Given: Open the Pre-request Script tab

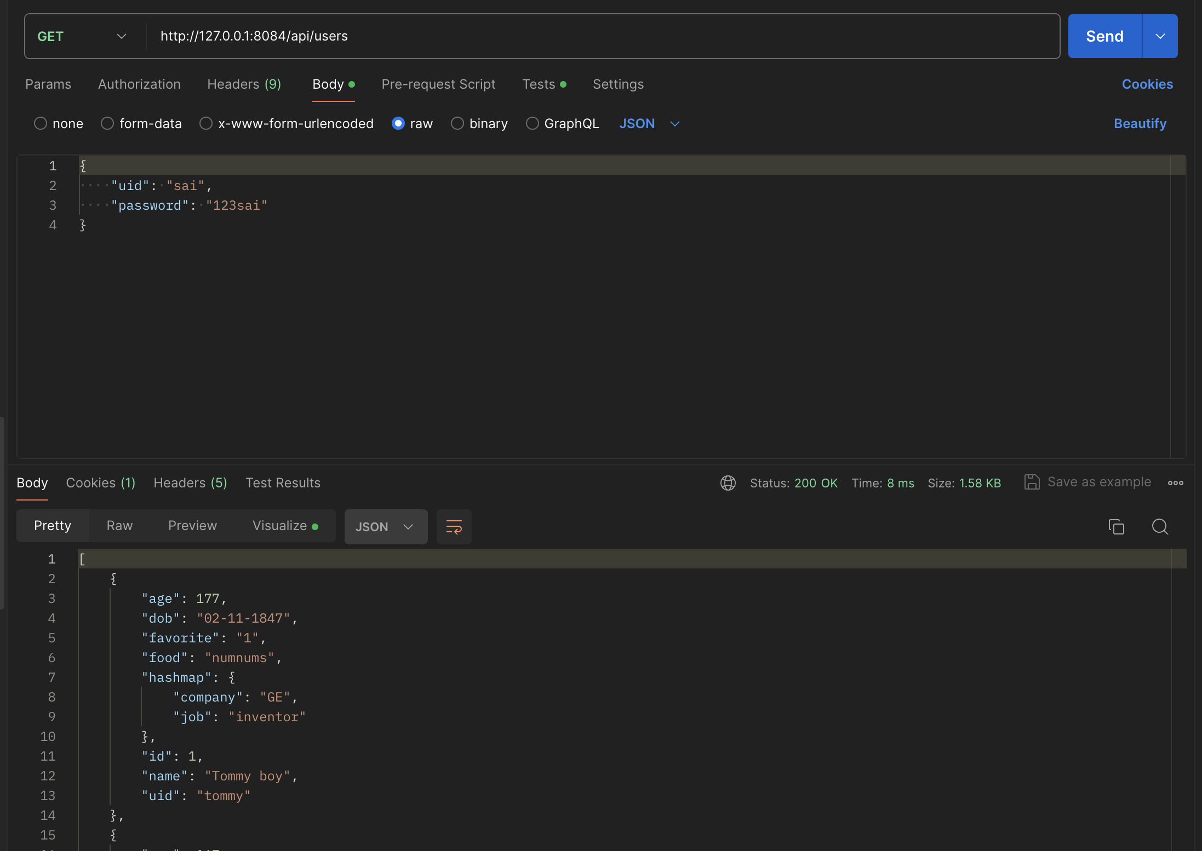Looking at the screenshot, I should click(x=438, y=84).
